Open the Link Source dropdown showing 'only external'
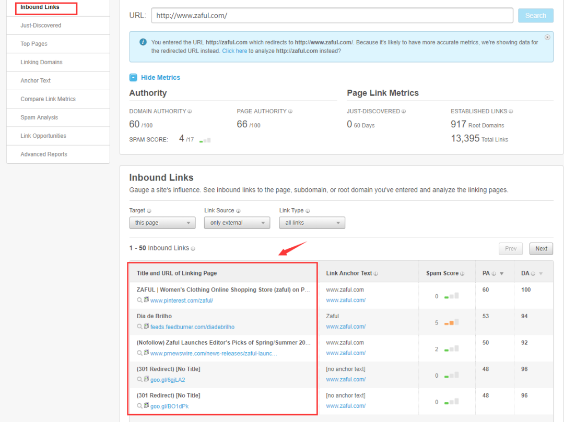 pyautogui.click(x=237, y=223)
